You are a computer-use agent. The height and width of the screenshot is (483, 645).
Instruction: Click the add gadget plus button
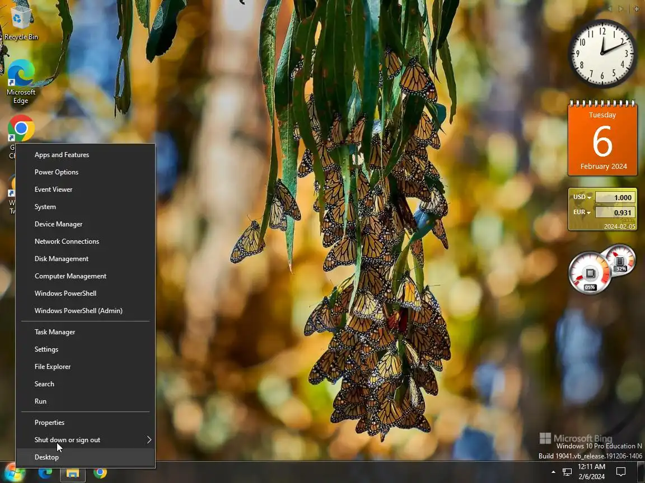point(637,8)
